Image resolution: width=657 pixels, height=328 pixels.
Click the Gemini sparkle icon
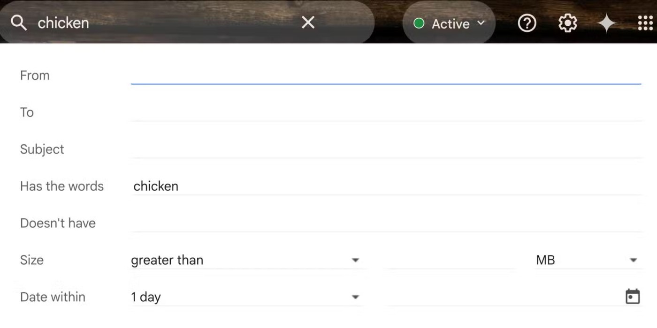pyautogui.click(x=606, y=23)
